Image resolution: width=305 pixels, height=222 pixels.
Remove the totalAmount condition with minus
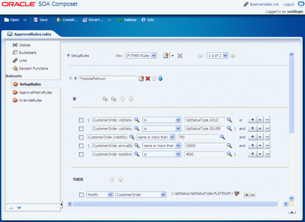(267, 154)
